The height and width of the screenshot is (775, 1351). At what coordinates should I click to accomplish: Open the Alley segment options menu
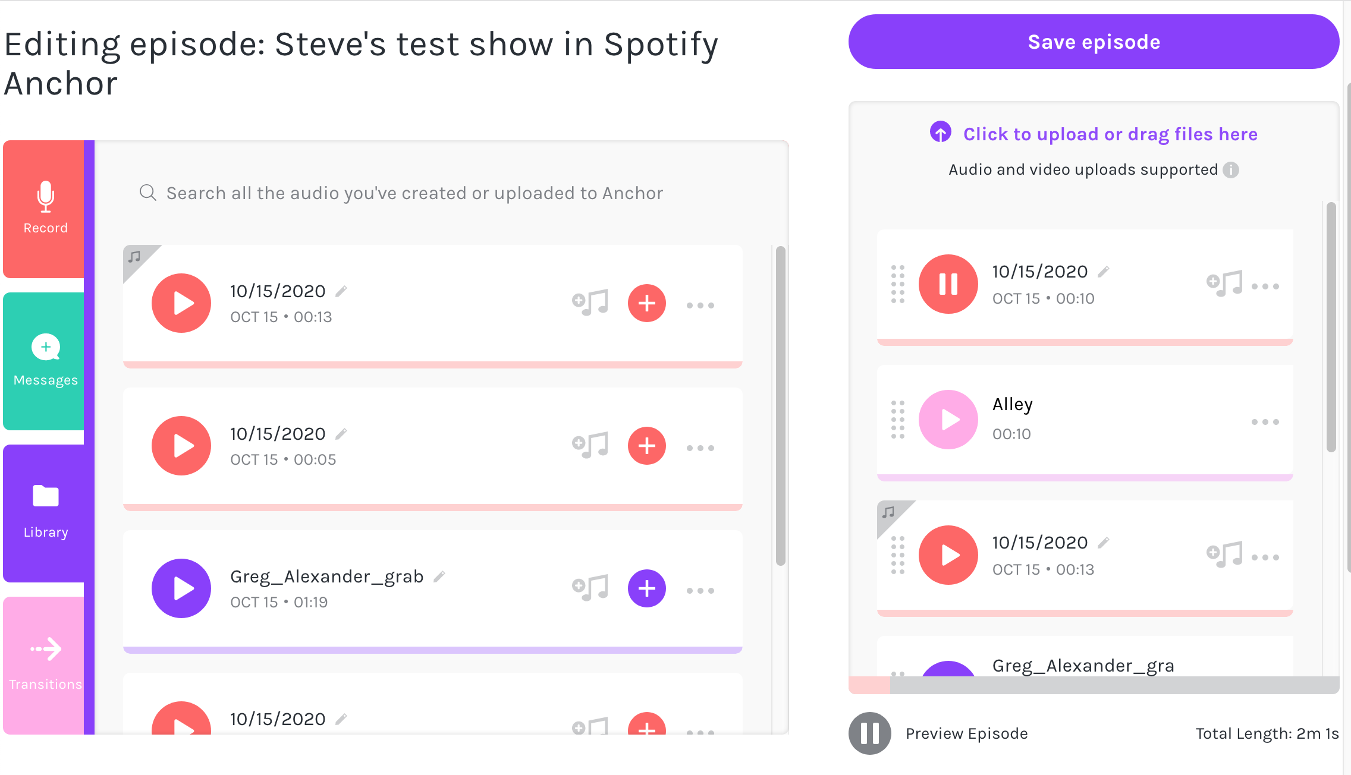pos(1265,422)
